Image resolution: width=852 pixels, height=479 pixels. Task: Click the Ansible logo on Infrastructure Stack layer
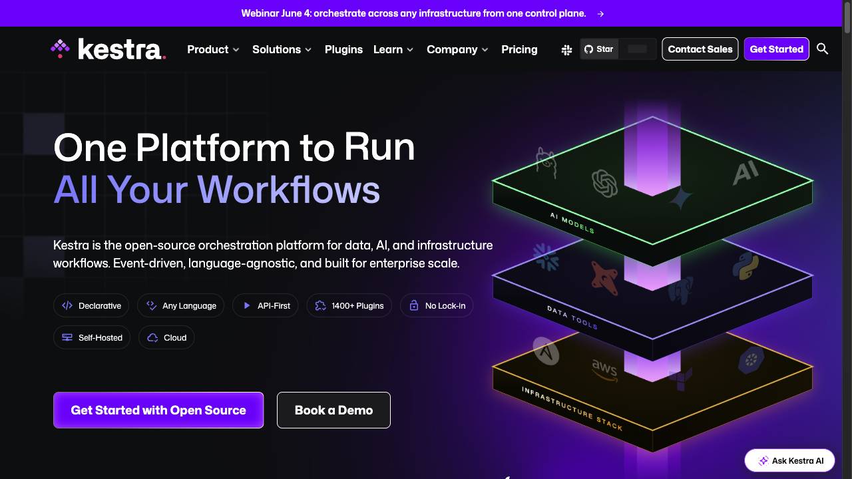[545, 351]
